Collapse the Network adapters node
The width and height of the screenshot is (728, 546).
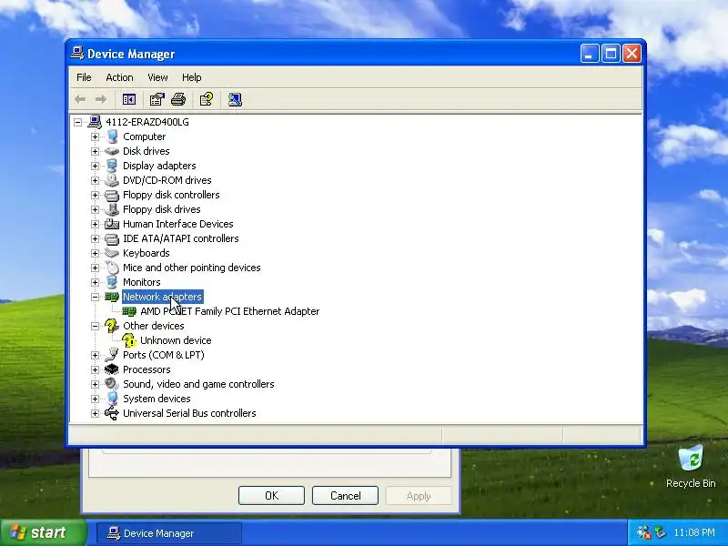(x=95, y=297)
